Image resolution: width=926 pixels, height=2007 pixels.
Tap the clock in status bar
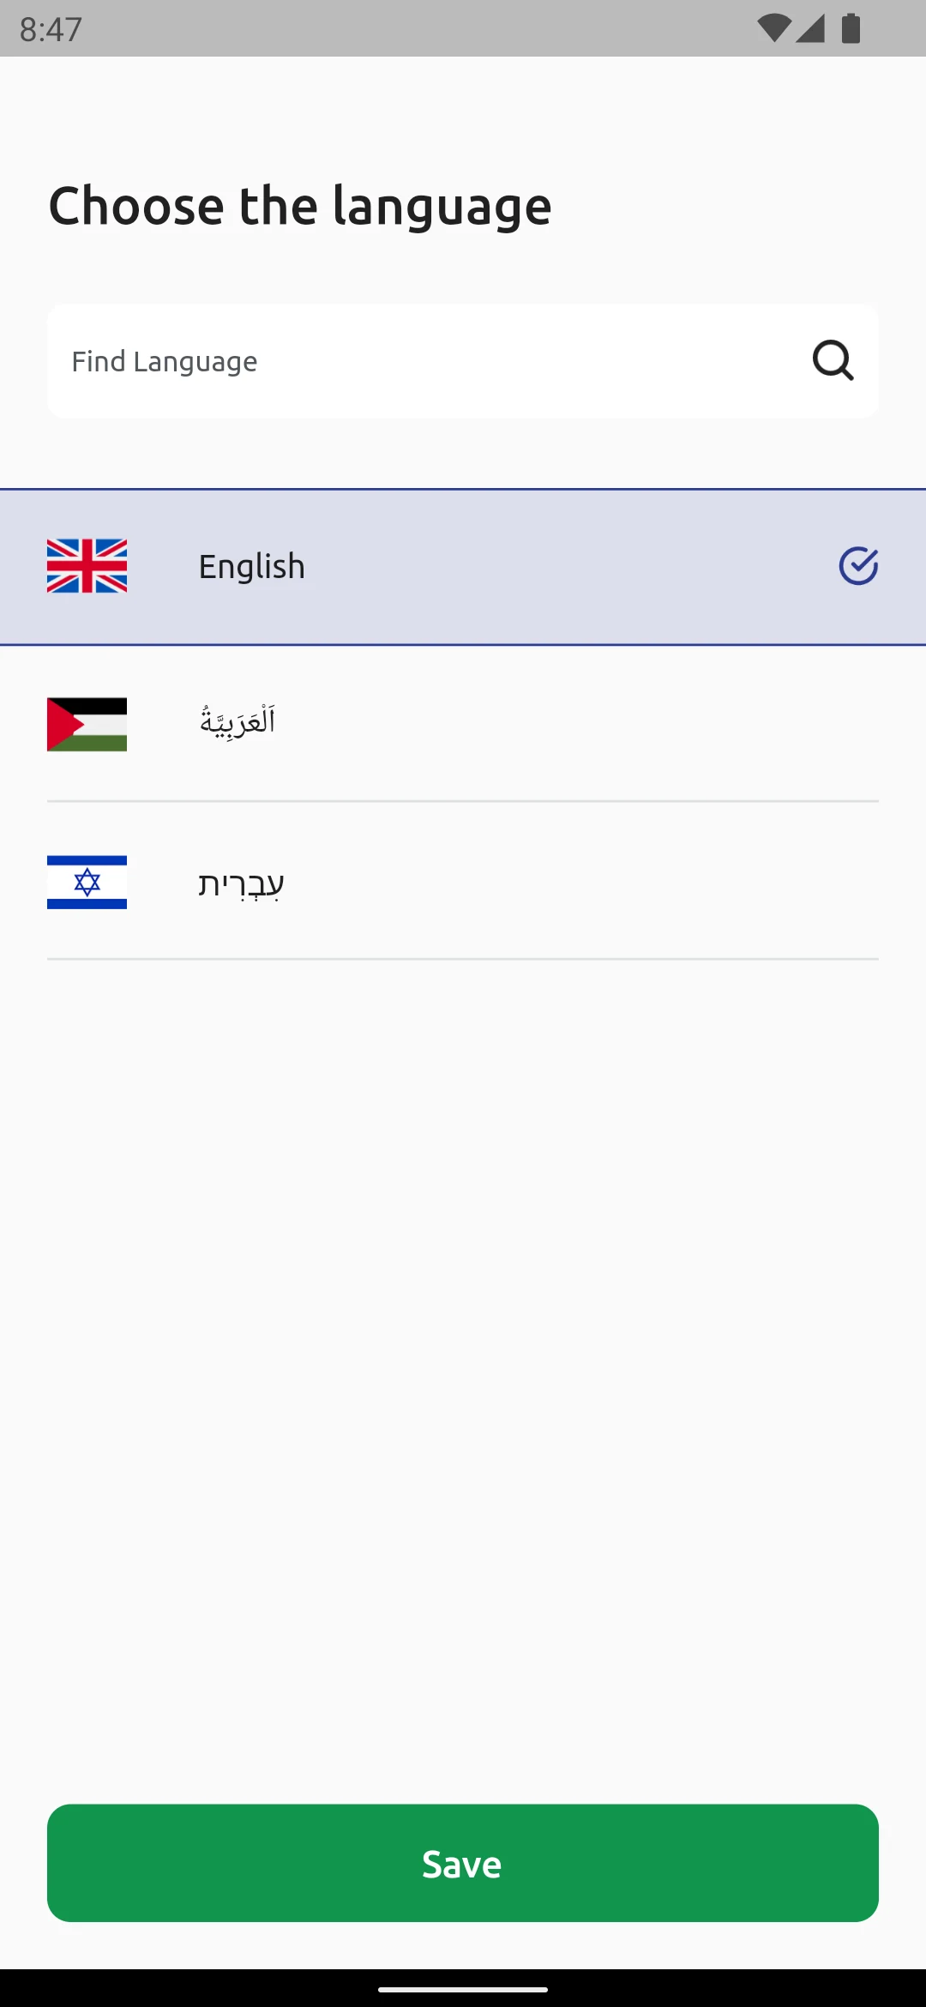click(x=51, y=30)
